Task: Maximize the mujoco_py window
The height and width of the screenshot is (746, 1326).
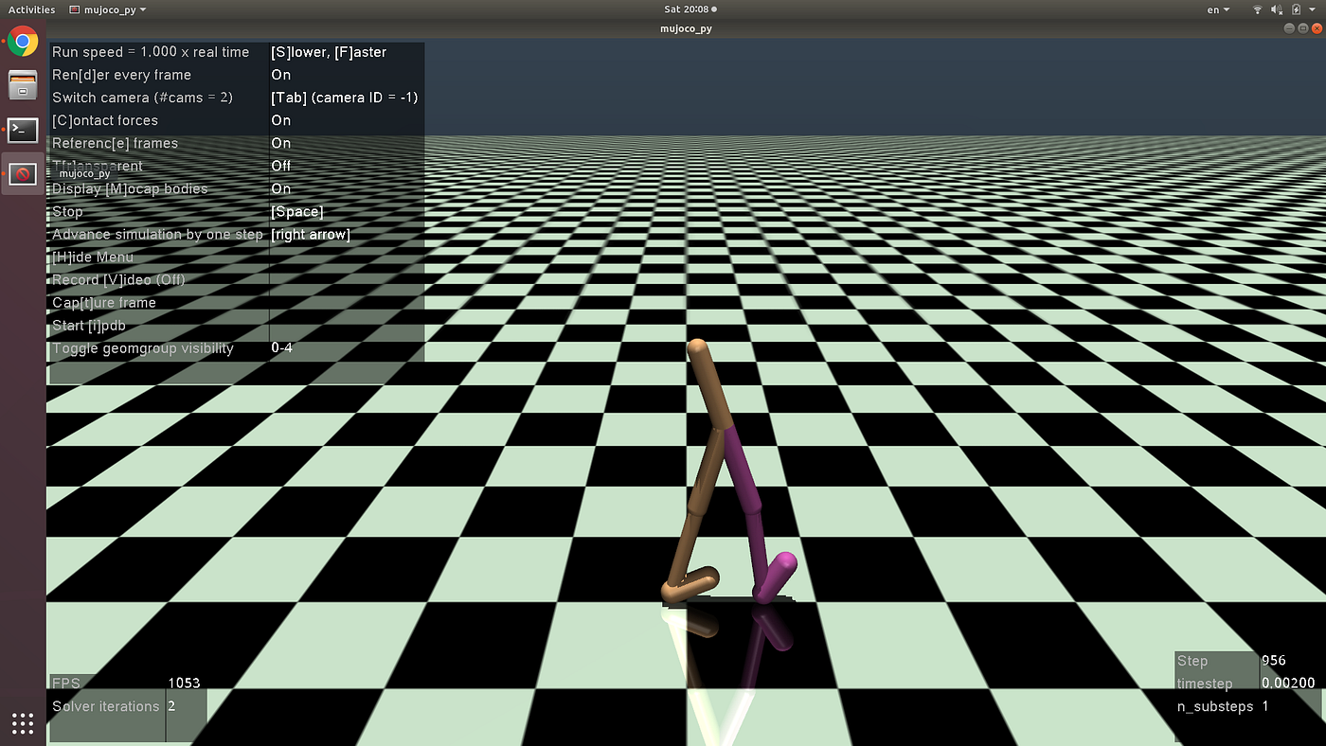Action: pyautogui.click(x=1302, y=28)
